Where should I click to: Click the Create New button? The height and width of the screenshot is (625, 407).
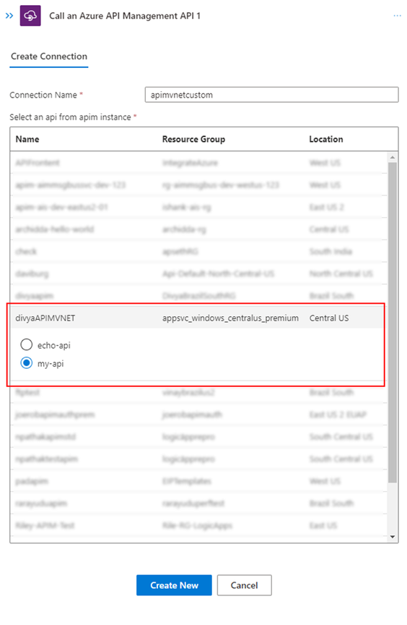[174, 585]
